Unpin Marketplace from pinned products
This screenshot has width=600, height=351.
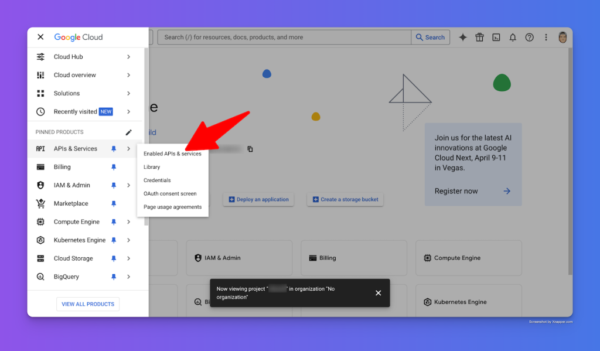click(x=114, y=203)
